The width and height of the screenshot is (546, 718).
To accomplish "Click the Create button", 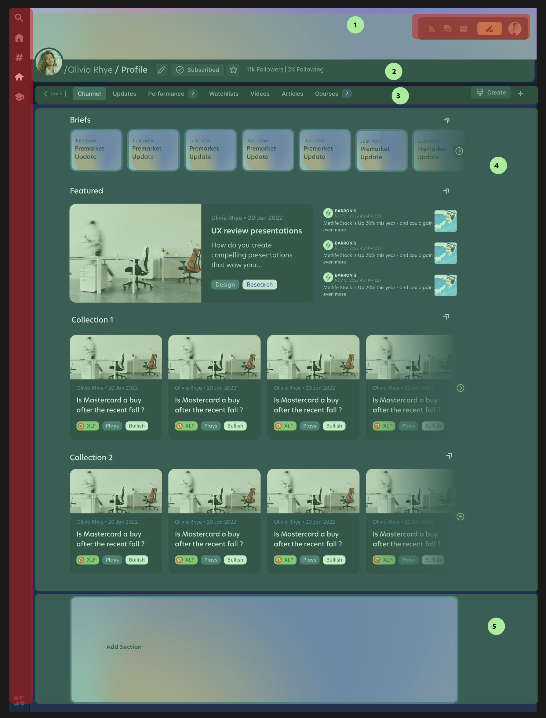I will 491,93.
